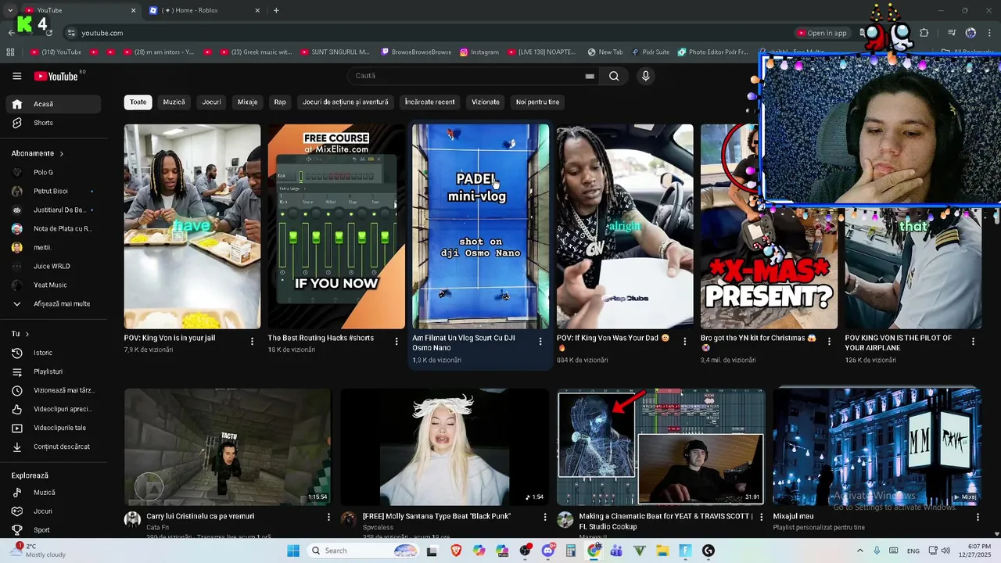This screenshot has width=1001, height=563.
Task: Open the Windows Start menu
Action: (293, 550)
